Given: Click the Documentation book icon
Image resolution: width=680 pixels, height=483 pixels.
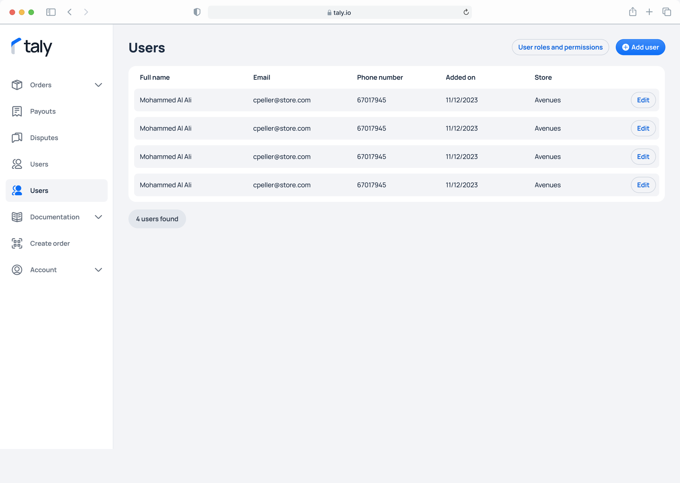Looking at the screenshot, I should tap(17, 217).
